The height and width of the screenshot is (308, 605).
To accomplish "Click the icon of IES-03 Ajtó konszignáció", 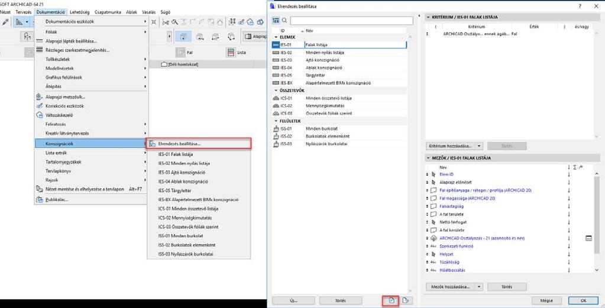I will point(276,60).
